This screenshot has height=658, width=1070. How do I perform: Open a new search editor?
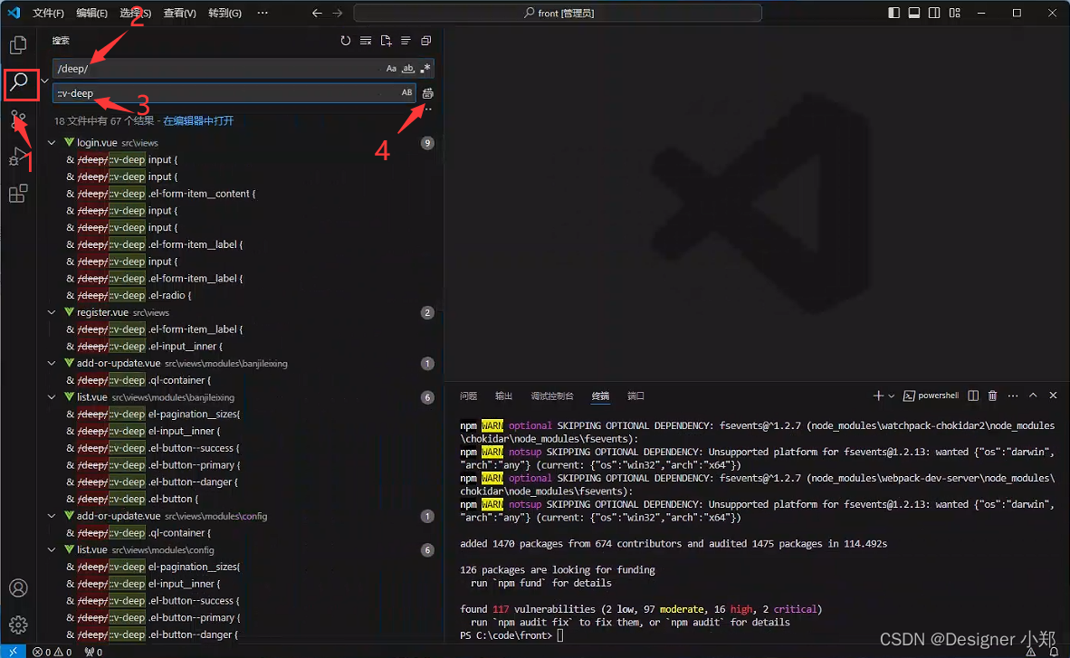pyautogui.click(x=386, y=41)
